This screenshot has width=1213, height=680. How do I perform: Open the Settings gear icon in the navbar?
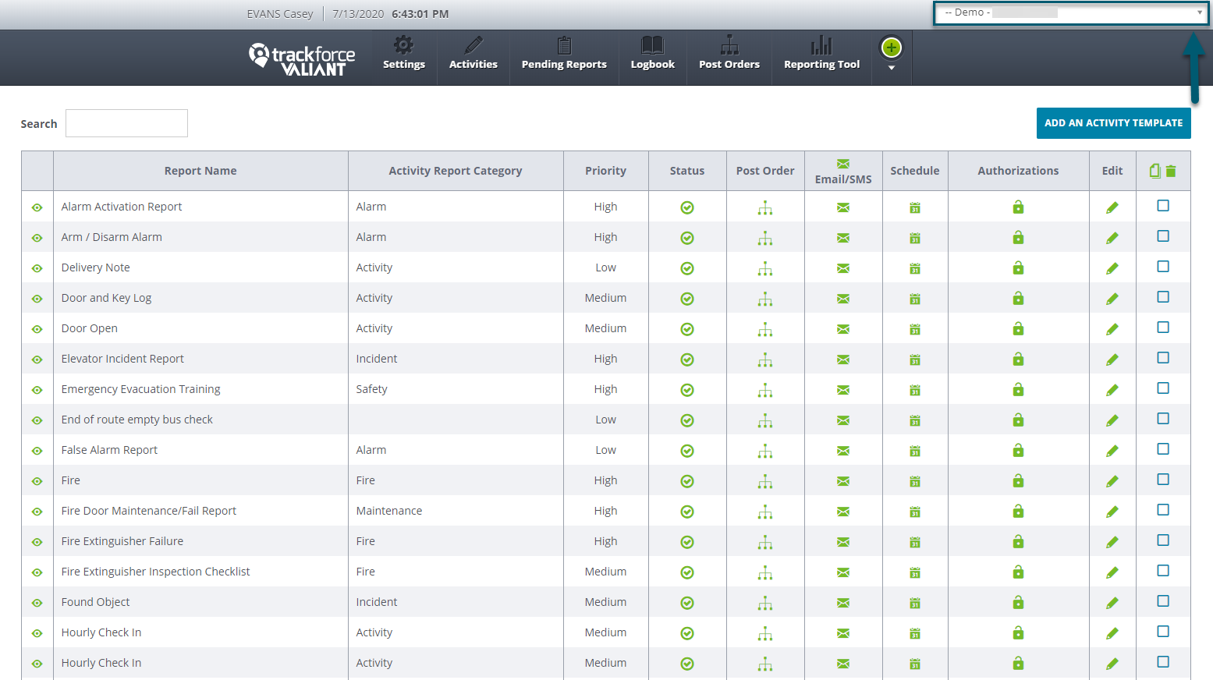click(403, 55)
